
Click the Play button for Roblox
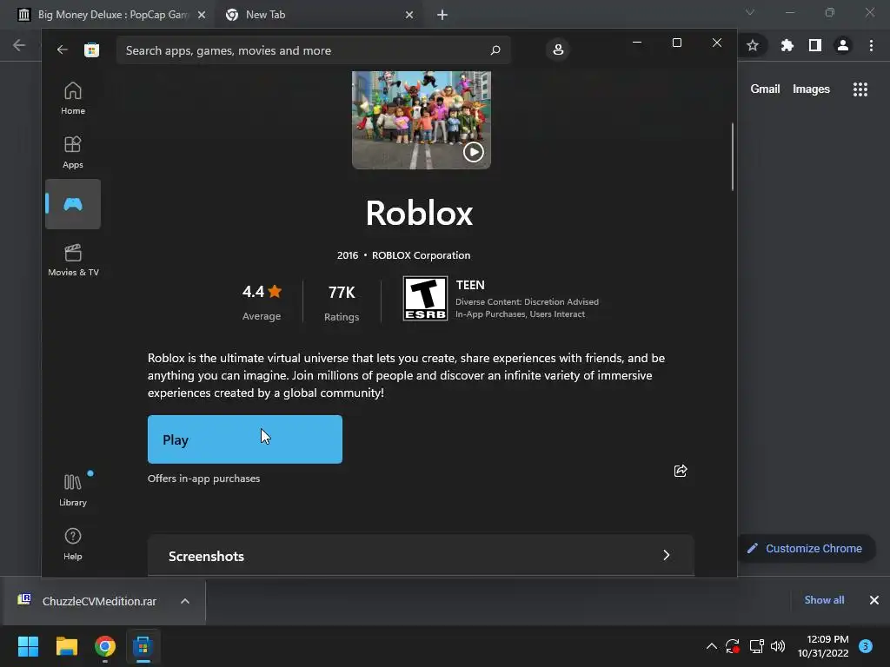[x=244, y=439]
